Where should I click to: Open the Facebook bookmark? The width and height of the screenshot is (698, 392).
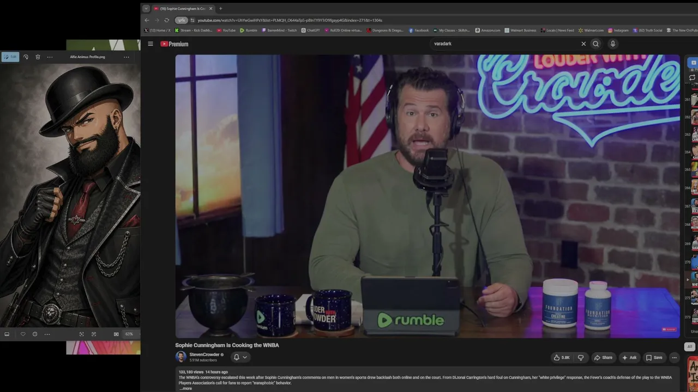point(419,30)
